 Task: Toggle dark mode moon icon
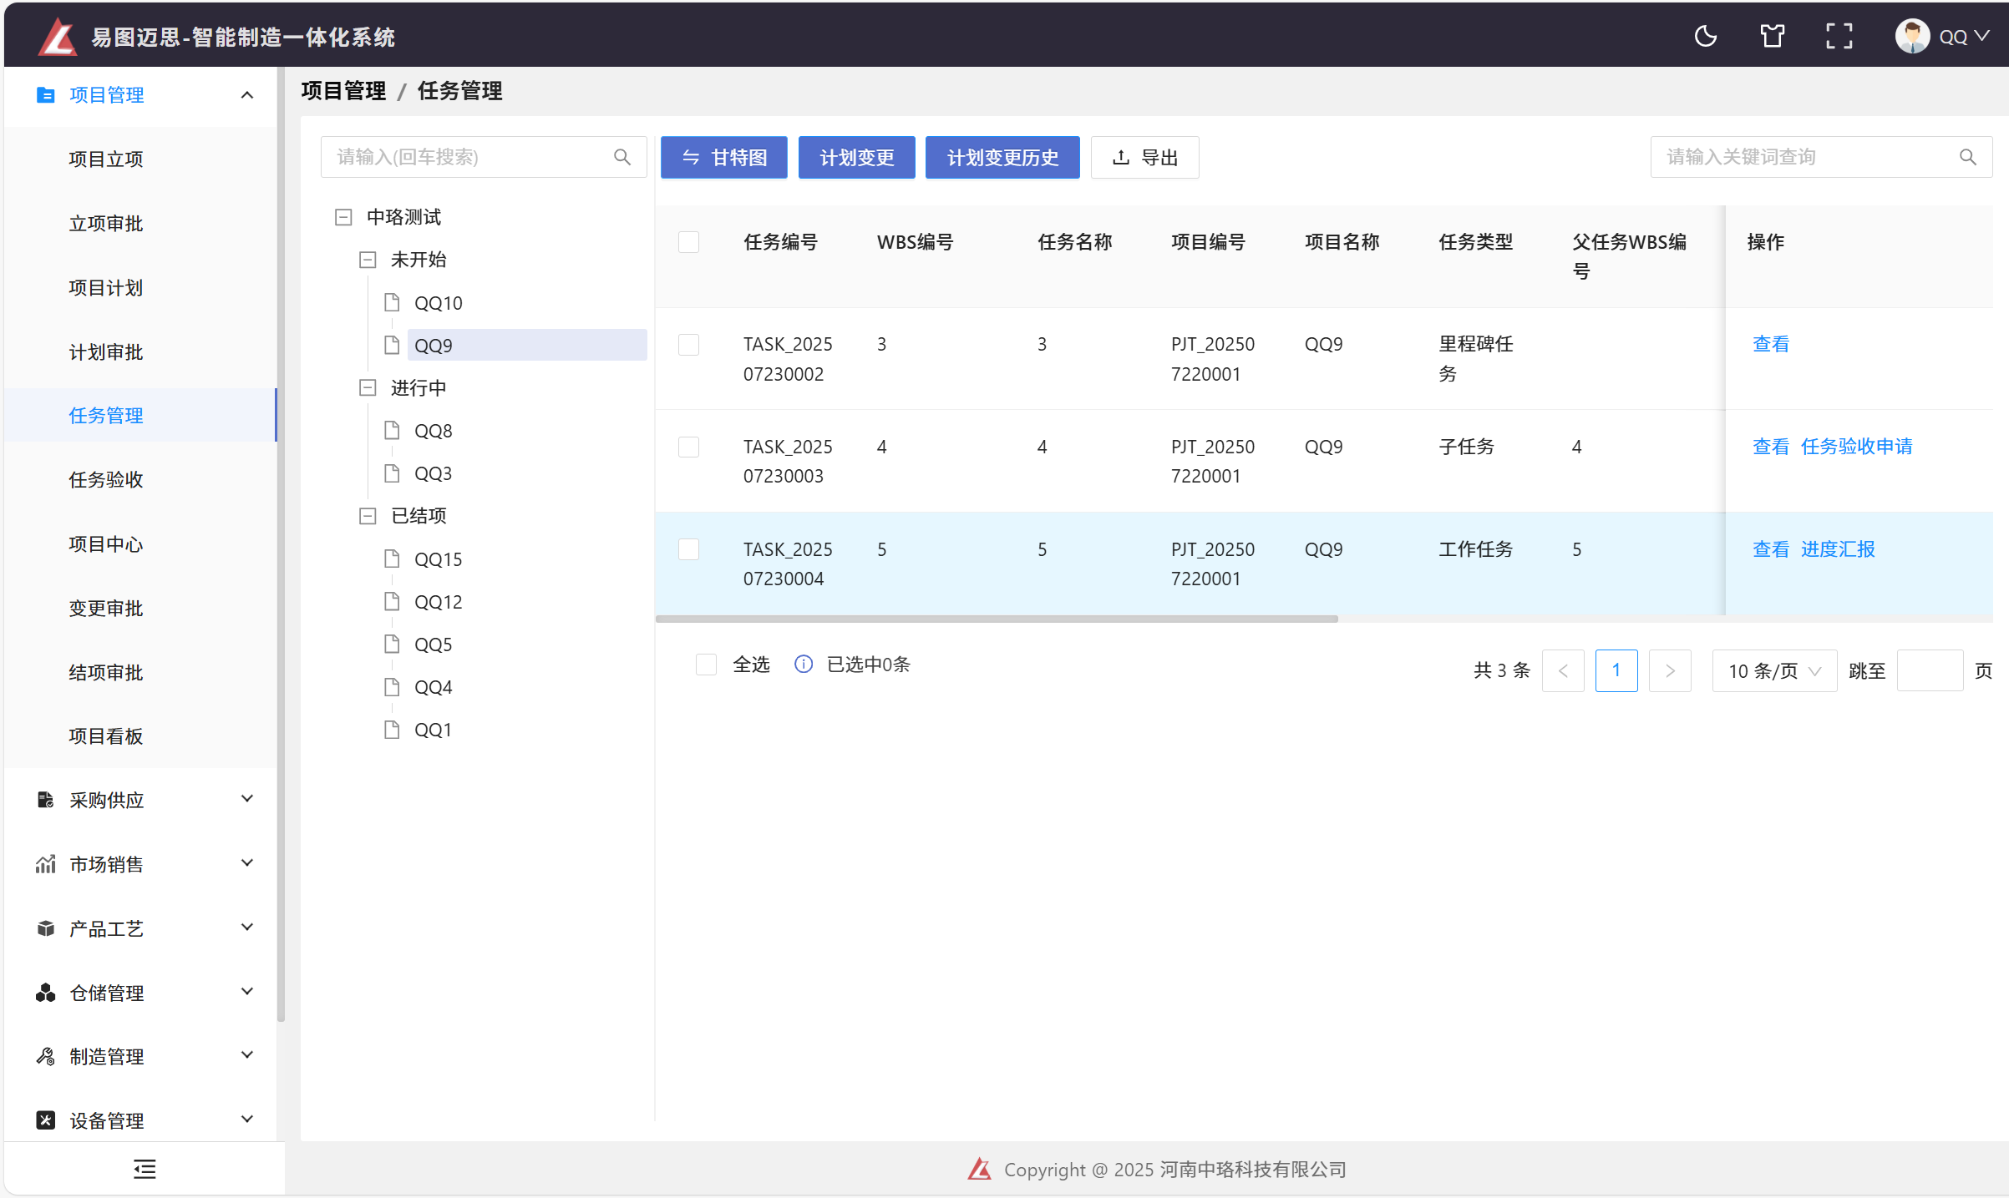click(x=1706, y=37)
